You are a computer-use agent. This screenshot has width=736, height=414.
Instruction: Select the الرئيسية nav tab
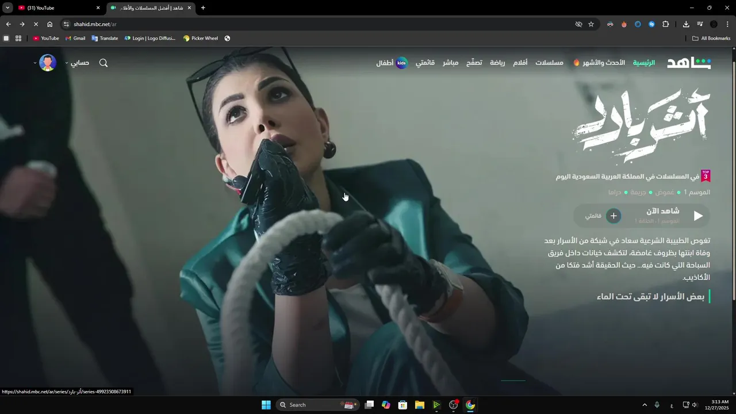pyautogui.click(x=644, y=63)
